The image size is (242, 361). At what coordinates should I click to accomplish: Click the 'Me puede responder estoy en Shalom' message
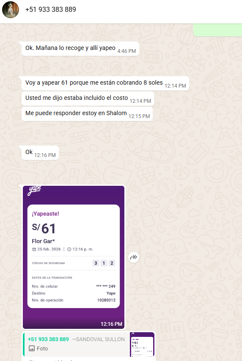[87, 114]
